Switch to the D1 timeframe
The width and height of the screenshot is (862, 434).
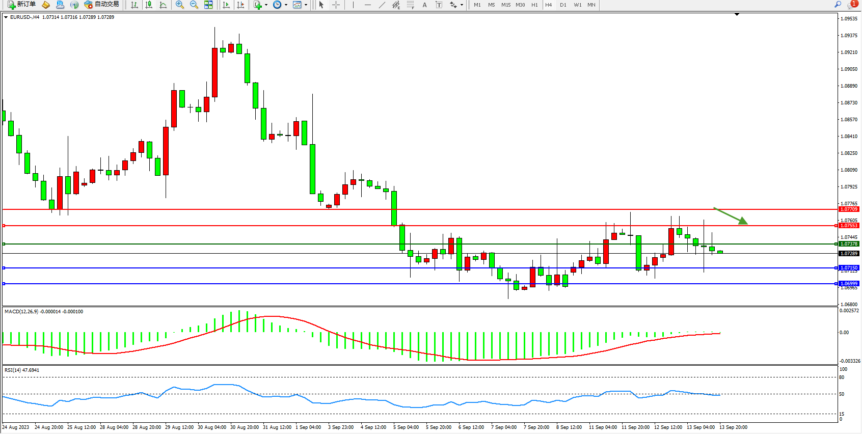563,5
